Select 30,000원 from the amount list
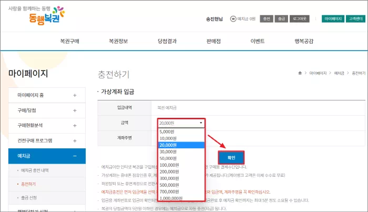 [181, 152]
